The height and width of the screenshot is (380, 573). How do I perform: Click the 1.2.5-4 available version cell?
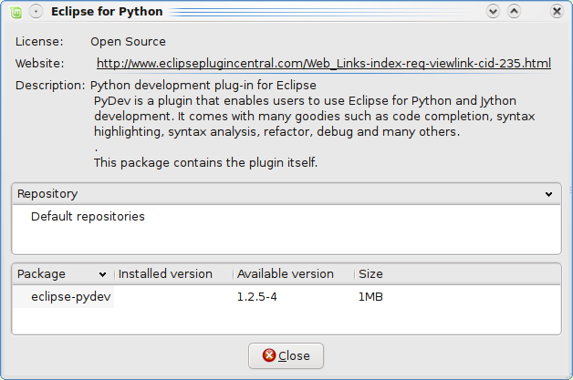tap(257, 296)
